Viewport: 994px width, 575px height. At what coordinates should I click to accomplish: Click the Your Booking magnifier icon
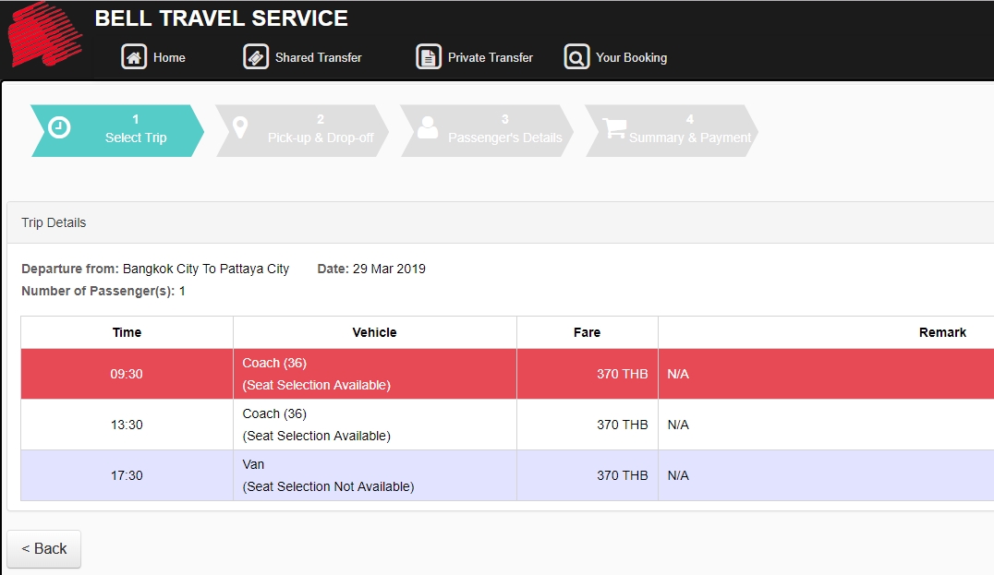[576, 57]
